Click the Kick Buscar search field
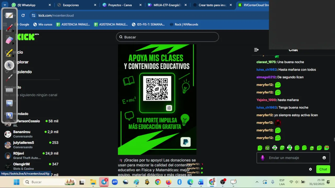 [167, 37]
